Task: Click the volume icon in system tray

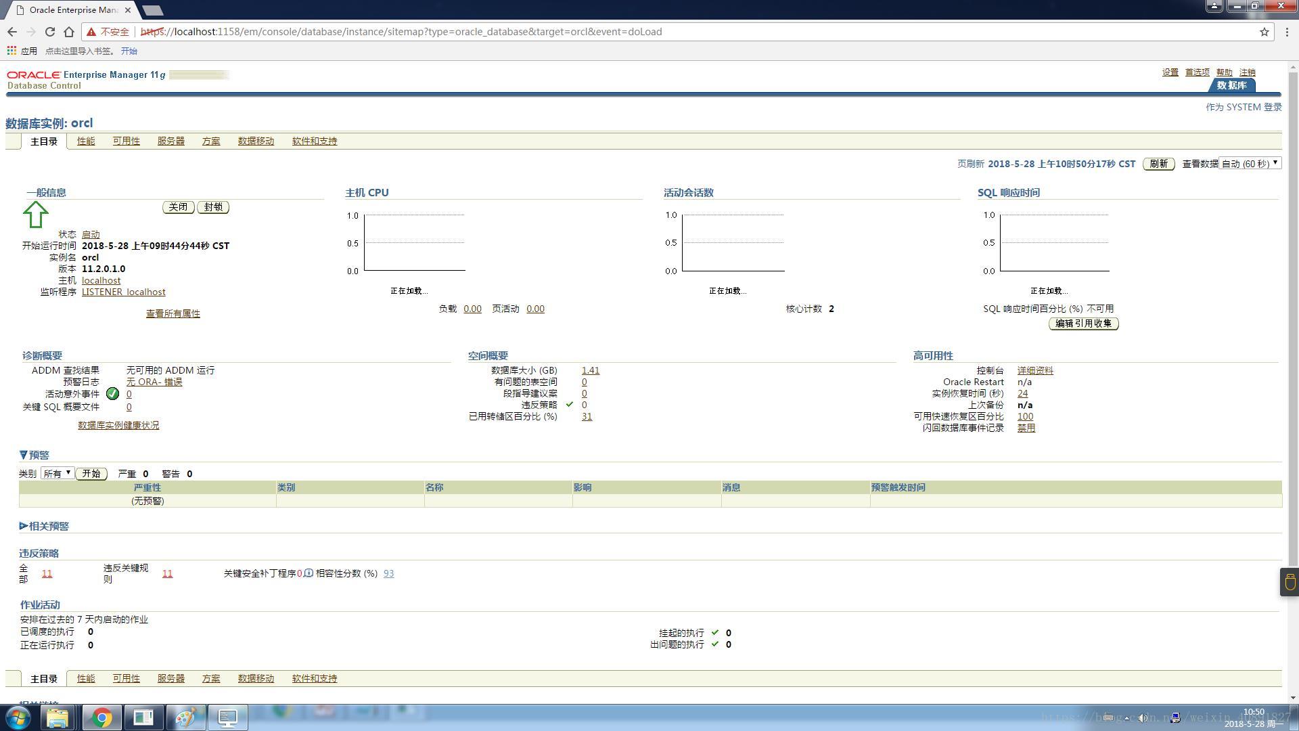Action: [1143, 717]
